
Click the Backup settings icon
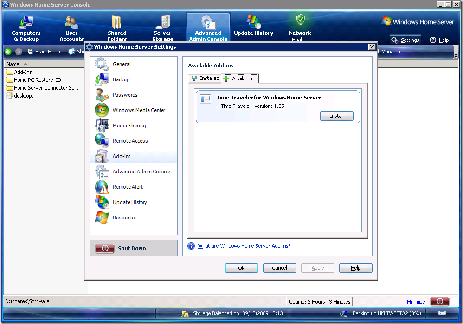(x=102, y=79)
